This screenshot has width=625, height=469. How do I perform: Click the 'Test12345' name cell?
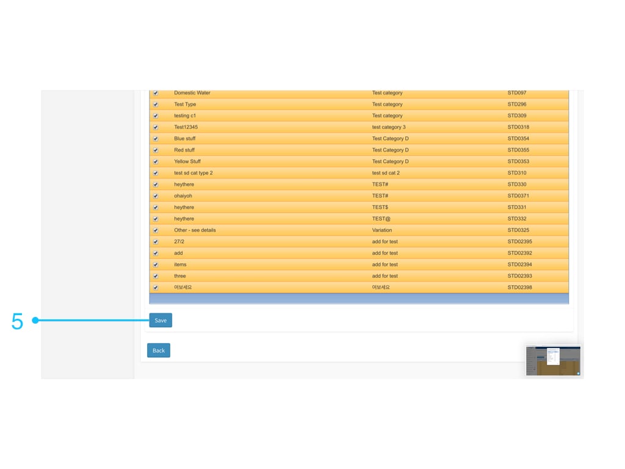click(186, 127)
